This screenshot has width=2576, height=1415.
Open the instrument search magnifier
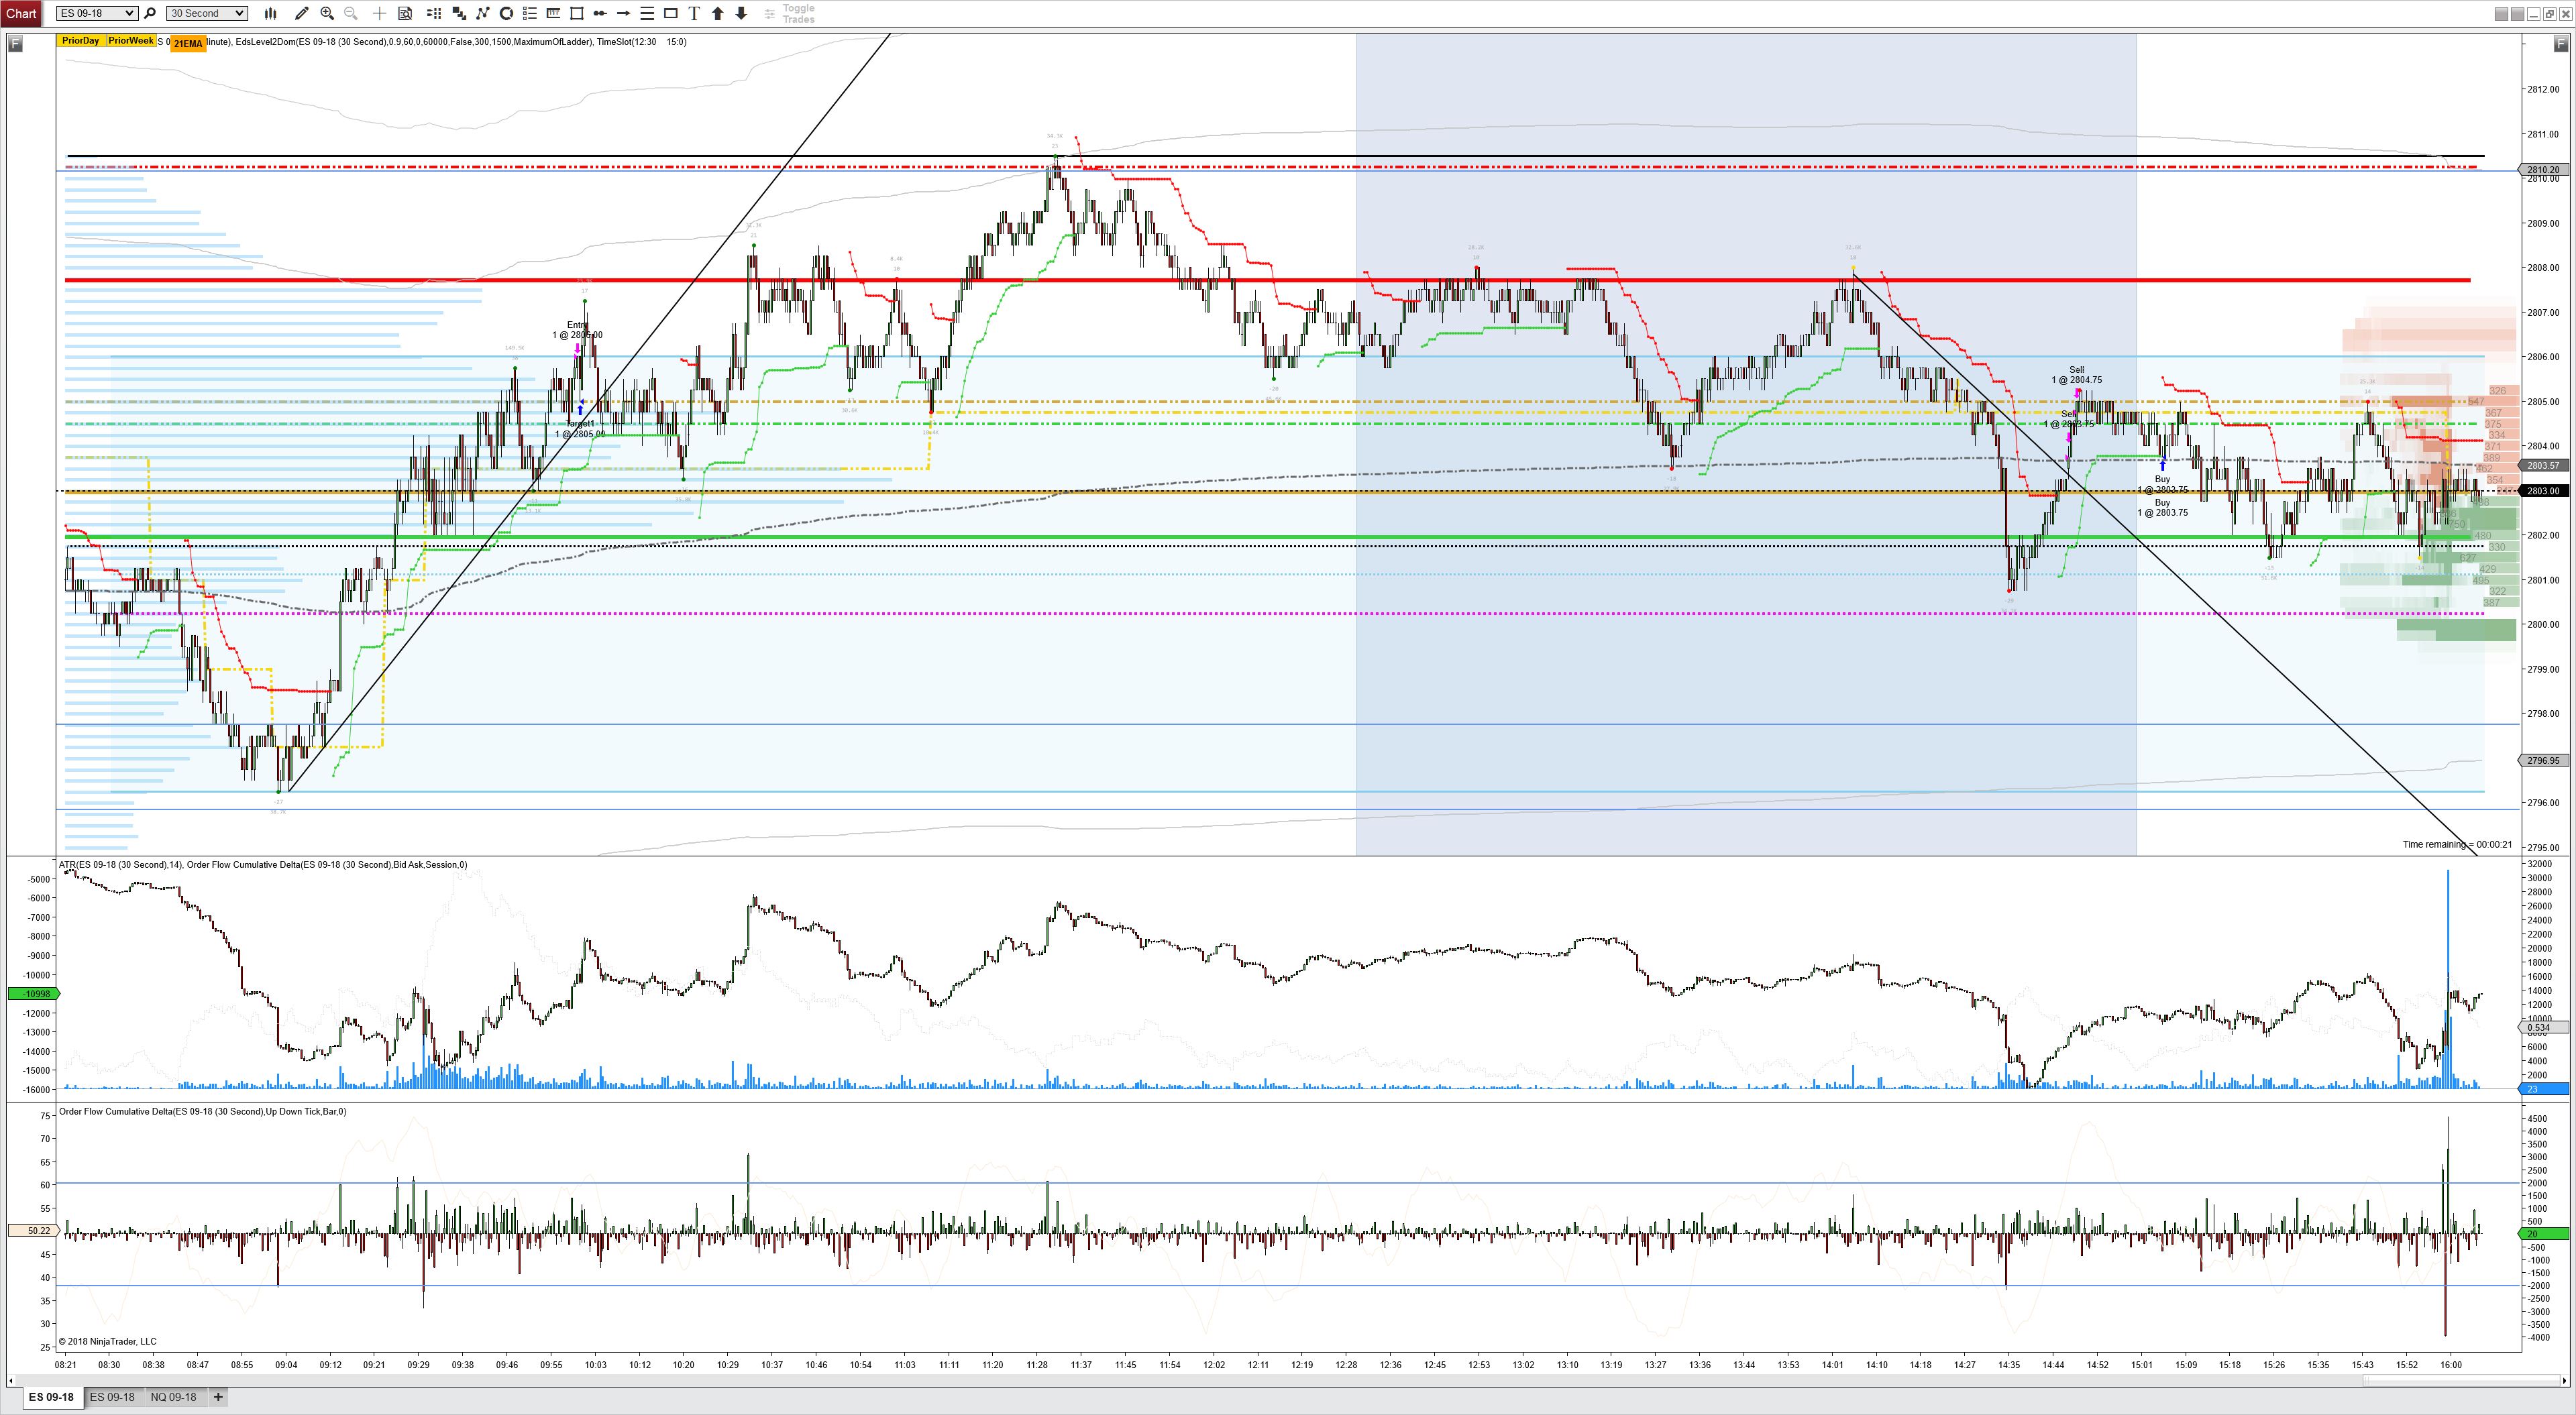150,13
